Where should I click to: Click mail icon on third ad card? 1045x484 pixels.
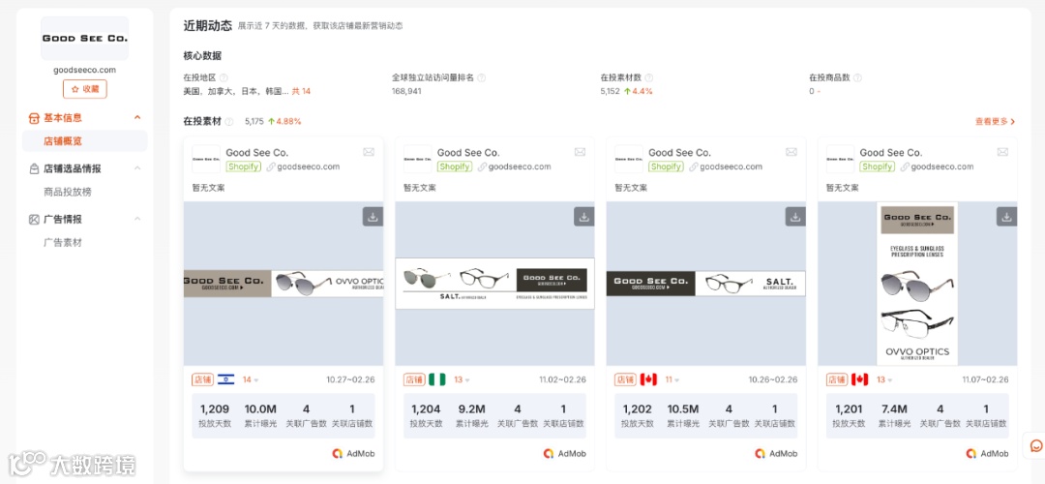791,152
